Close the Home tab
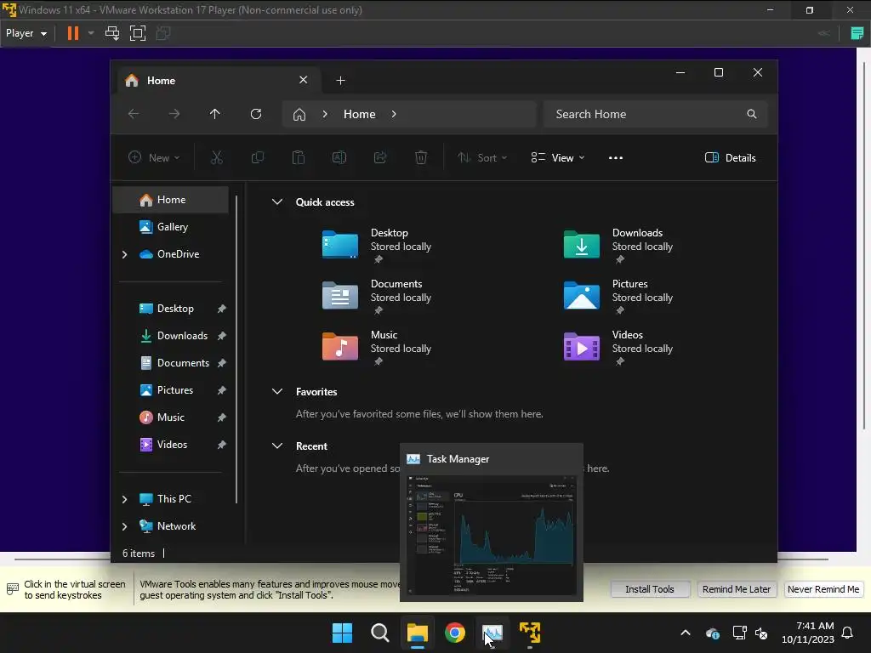The height and width of the screenshot is (653, 871). 304,80
